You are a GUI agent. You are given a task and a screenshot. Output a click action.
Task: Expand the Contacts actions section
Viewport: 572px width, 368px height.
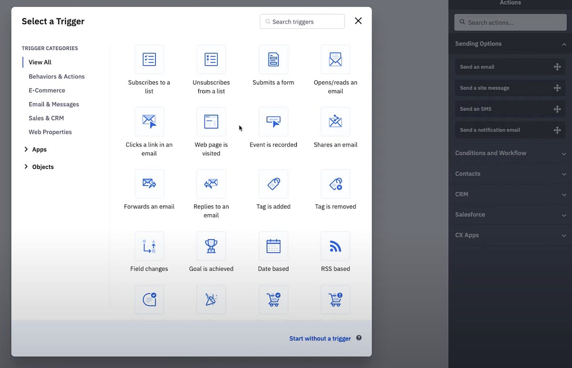564,174
